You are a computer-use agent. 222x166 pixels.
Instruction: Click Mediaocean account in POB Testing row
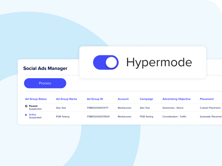coord(125,116)
